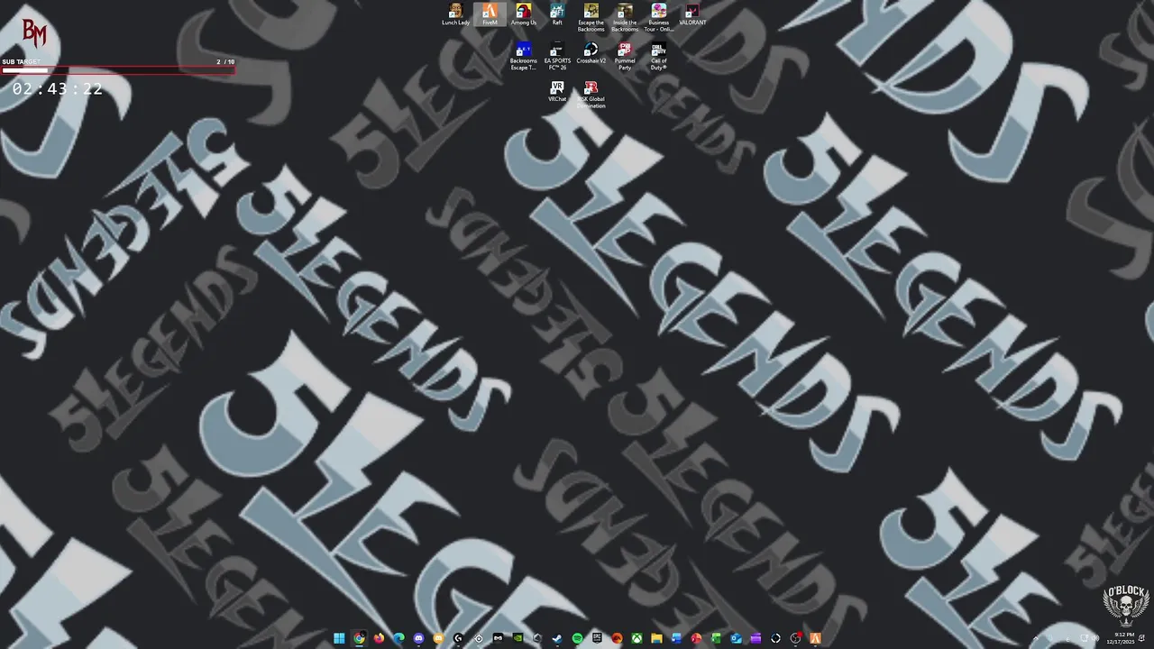Image resolution: width=1154 pixels, height=649 pixels.
Task: Click the SUB TARGET progress bar
Action: coord(117,70)
